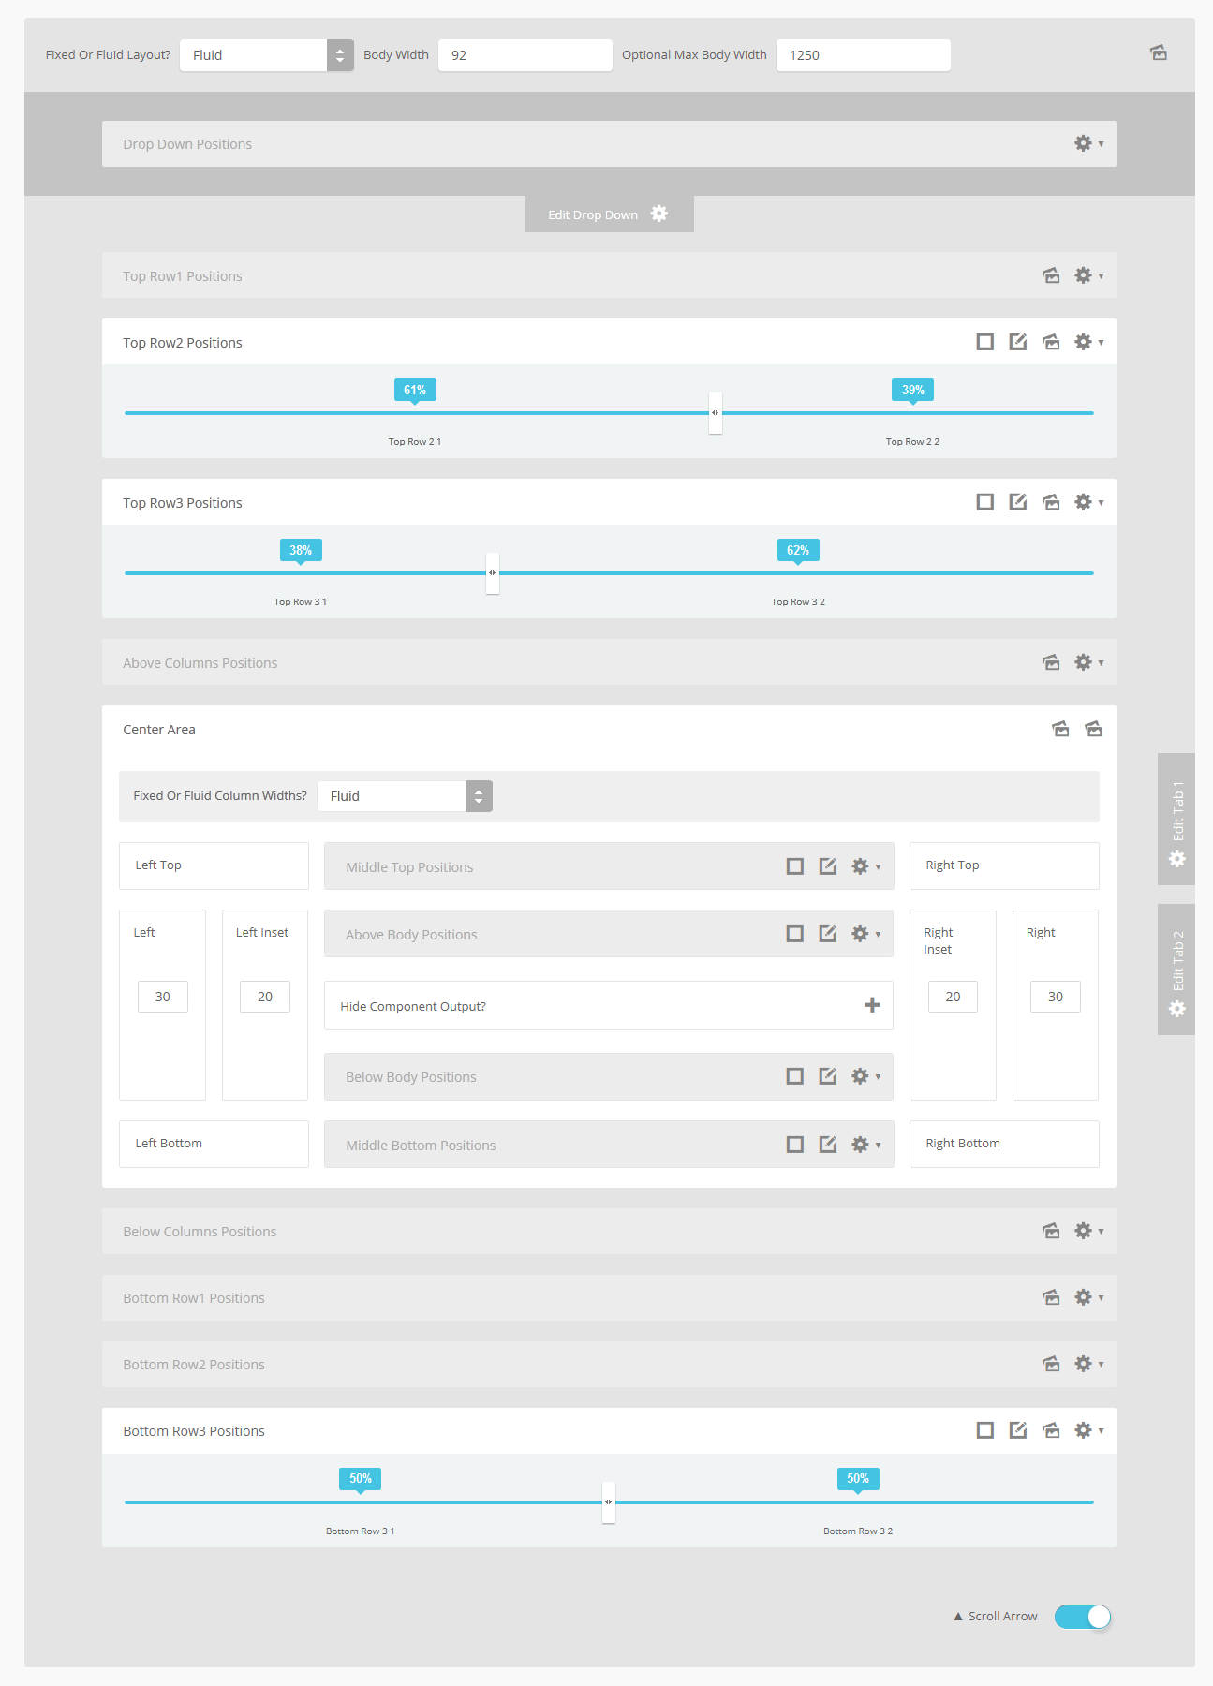Click the Top Row2 slider divider handle

coord(716,413)
